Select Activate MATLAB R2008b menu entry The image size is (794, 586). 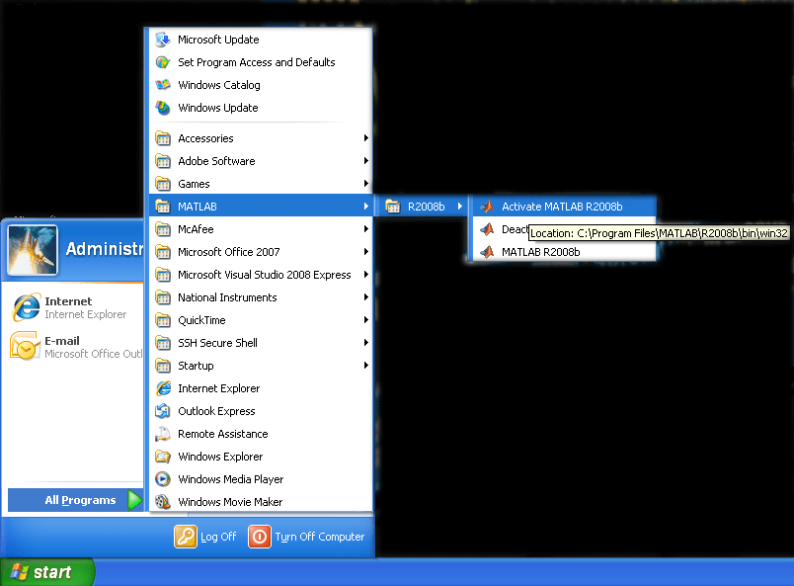(564, 207)
